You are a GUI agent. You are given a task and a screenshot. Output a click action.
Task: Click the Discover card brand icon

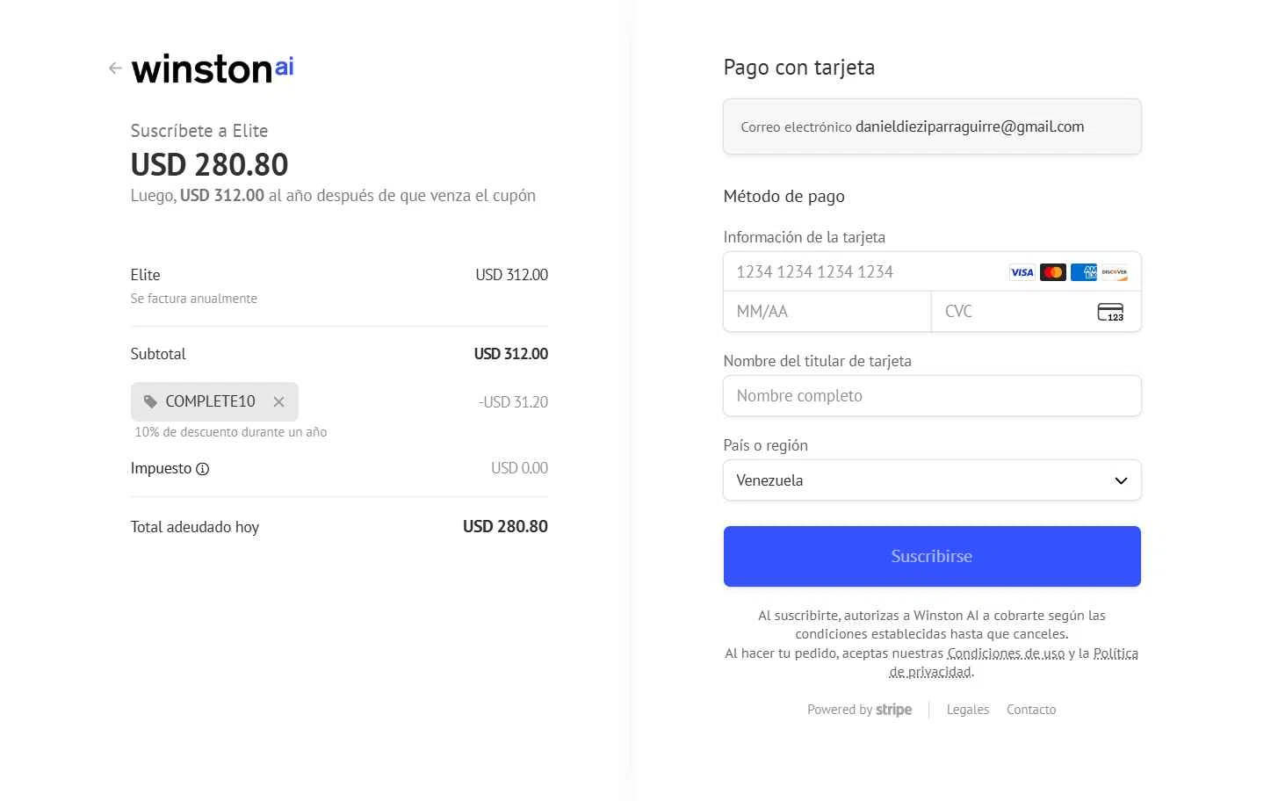click(1115, 272)
